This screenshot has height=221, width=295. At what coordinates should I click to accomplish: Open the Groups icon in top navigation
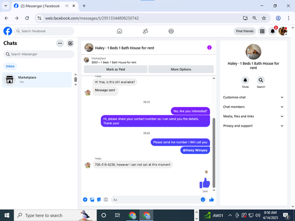coord(171,31)
